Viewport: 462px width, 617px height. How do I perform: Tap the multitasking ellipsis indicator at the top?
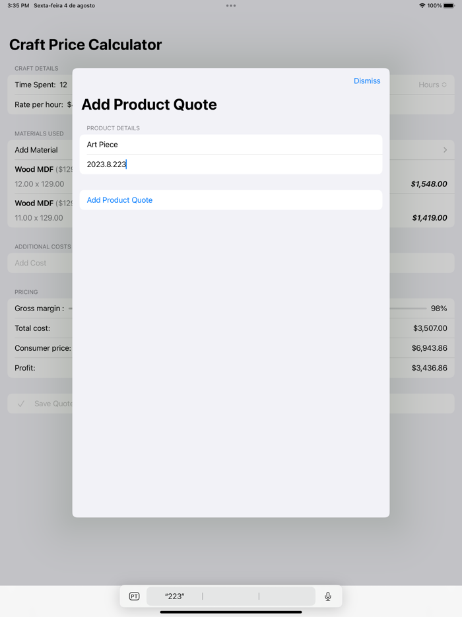pyautogui.click(x=231, y=5)
